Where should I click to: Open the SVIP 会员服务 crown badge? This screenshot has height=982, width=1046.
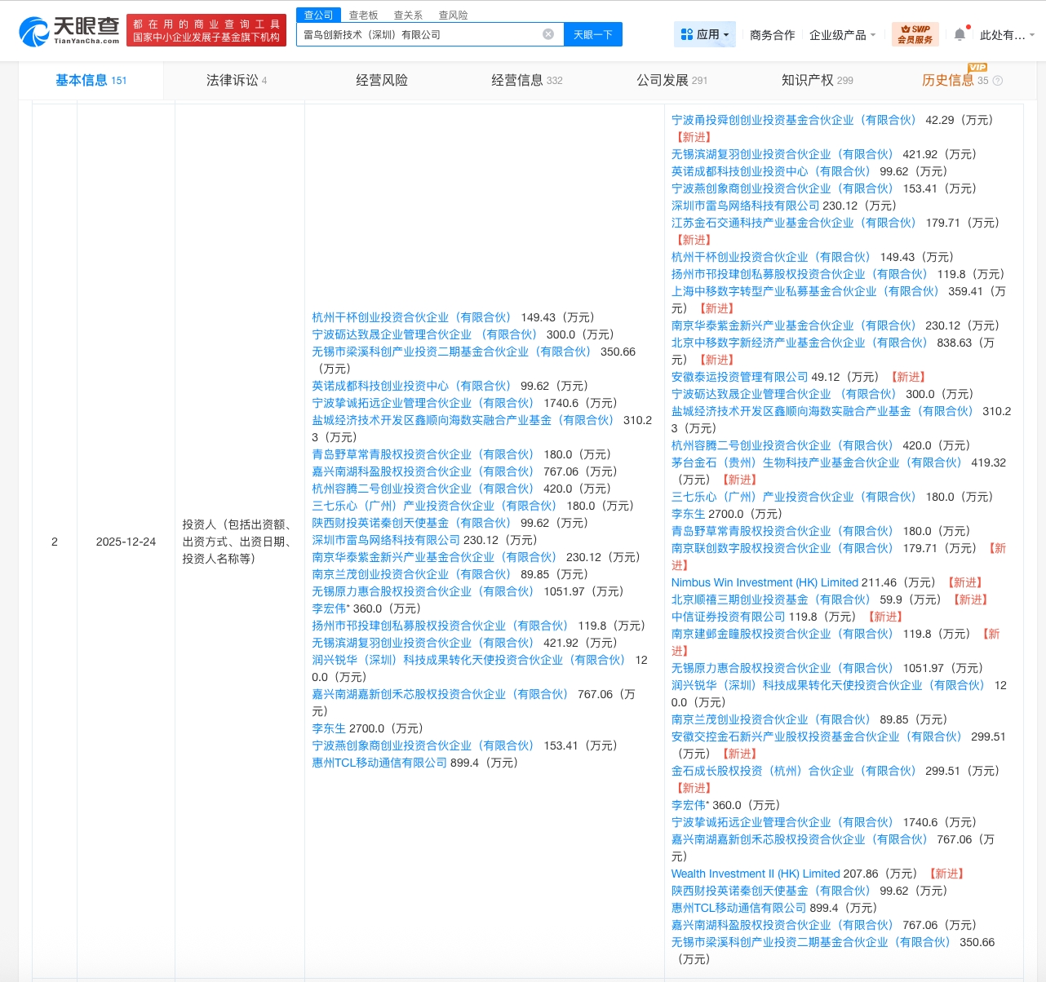coord(914,34)
